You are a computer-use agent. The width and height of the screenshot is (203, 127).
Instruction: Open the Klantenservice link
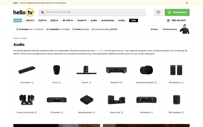(x=170, y=29)
